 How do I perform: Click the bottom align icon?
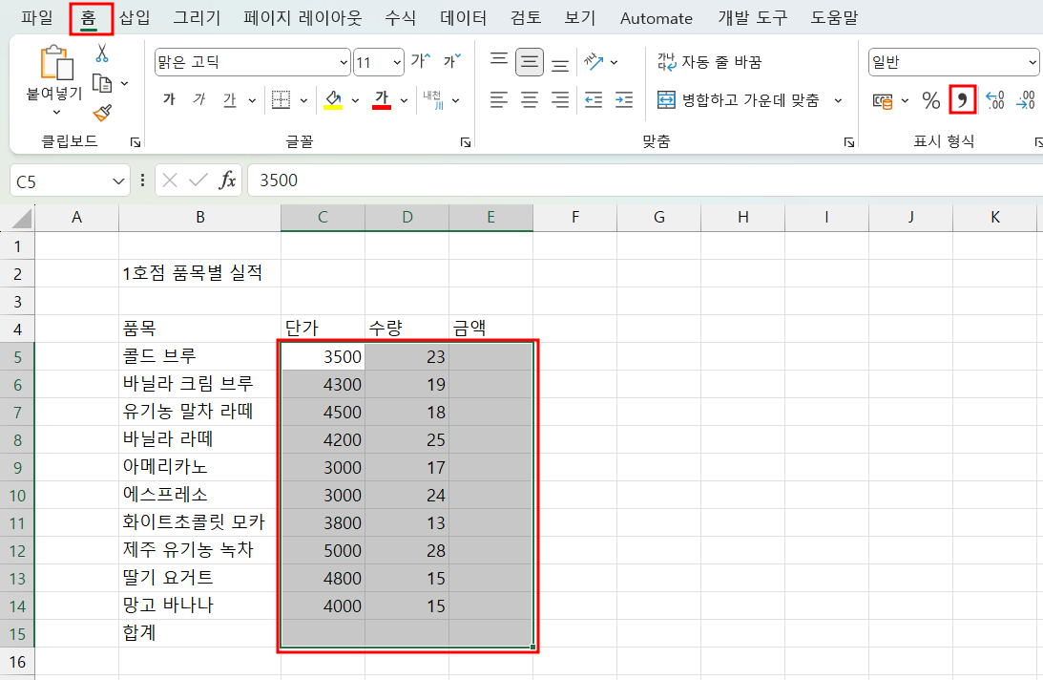point(560,64)
